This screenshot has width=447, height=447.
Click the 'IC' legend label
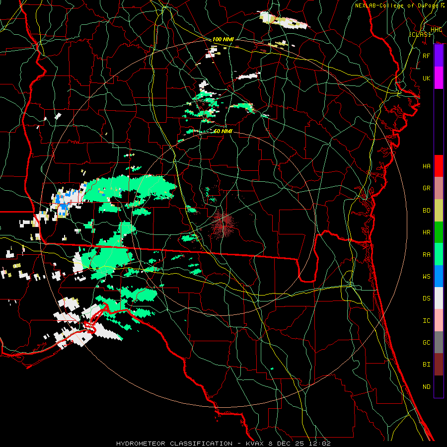pos(427,321)
